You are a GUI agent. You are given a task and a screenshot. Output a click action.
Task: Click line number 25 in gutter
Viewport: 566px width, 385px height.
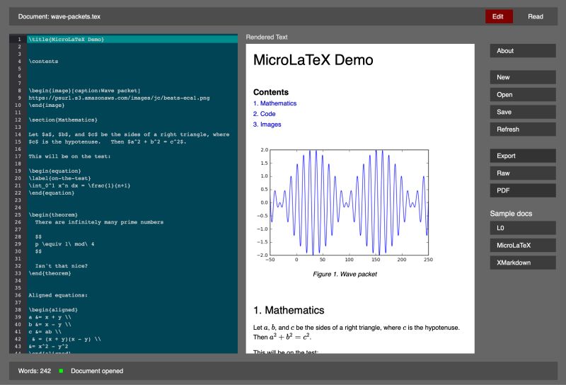18,214
